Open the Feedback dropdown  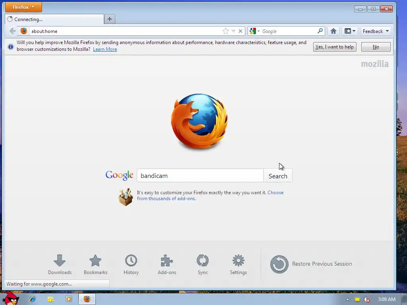[376, 31]
